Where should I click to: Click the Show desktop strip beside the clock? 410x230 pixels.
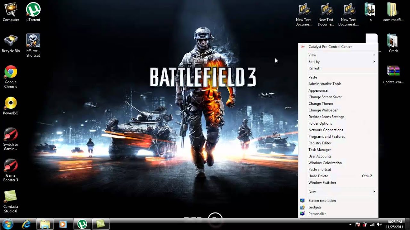pyautogui.click(x=408, y=224)
